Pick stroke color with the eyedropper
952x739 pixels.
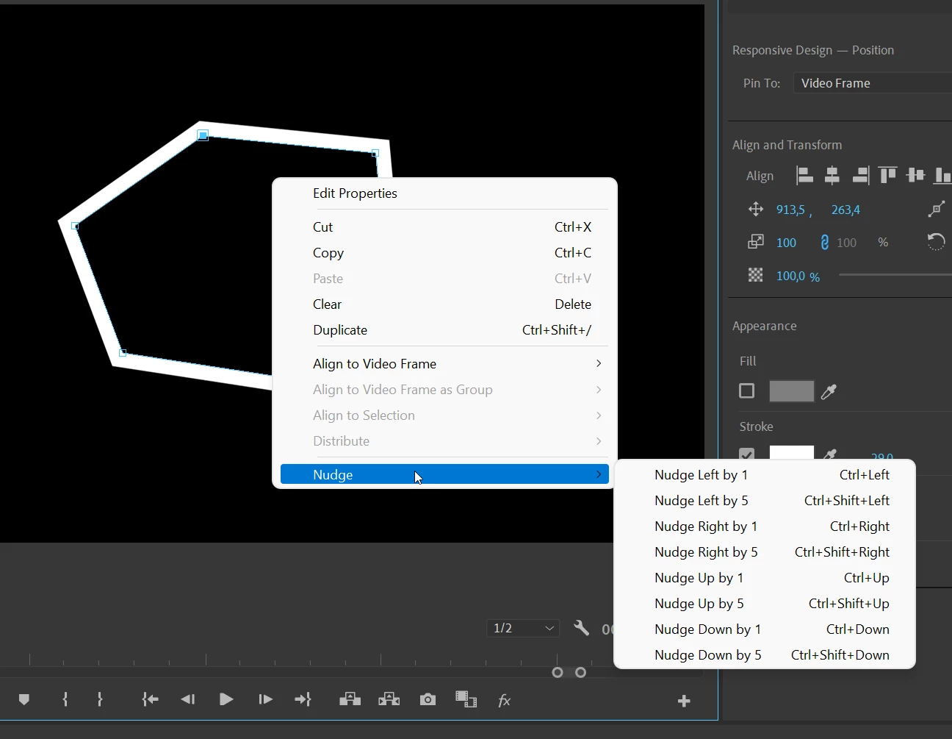coord(829,454)
